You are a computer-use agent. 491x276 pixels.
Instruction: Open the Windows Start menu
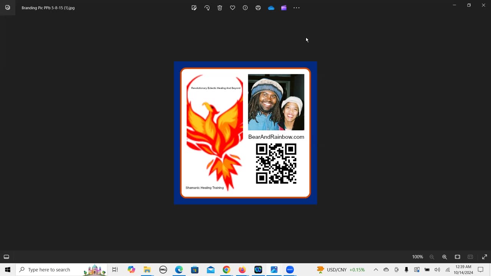[x=8, y=269]
